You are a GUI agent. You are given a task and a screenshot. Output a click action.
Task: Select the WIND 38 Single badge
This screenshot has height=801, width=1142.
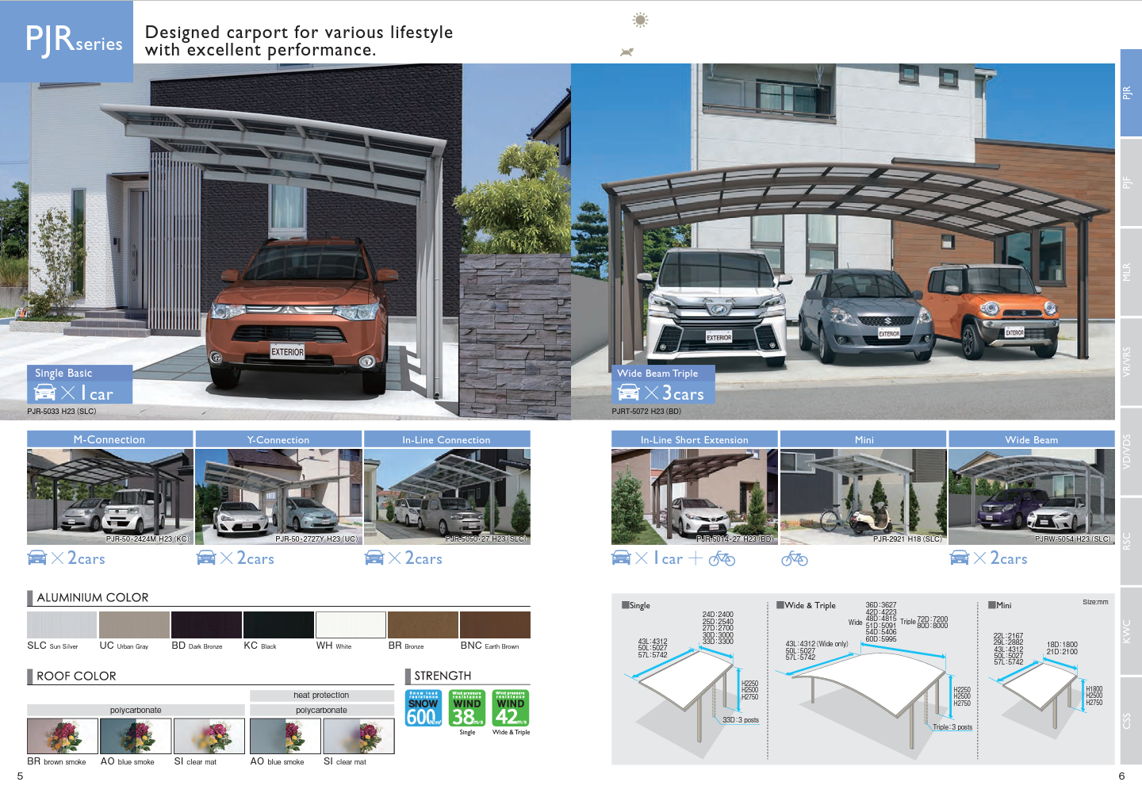pyautogui.click(x=467, y=708)
